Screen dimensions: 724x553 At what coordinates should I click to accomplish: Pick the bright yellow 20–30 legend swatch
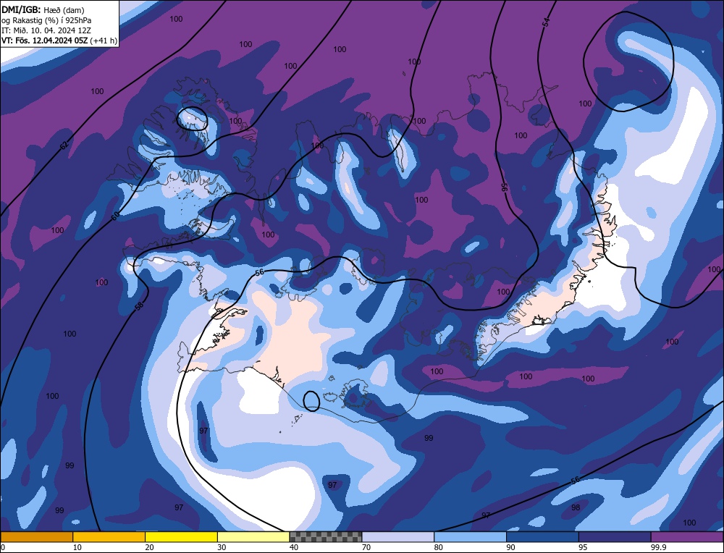point(181,536)
